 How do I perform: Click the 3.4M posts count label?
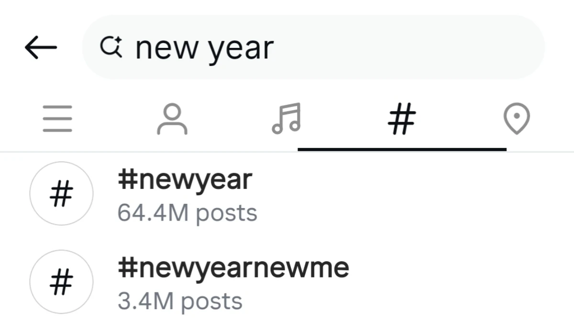coord(179,301)
